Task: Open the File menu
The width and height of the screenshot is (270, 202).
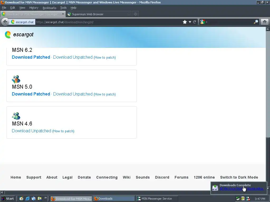Action: [x=4, y=8]
